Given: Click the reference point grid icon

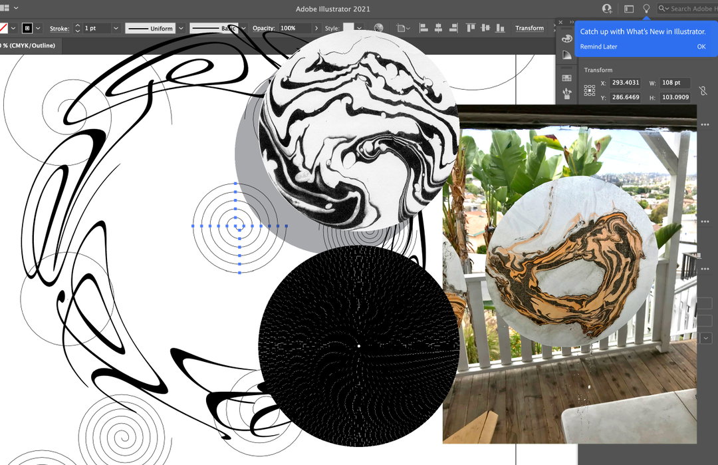Looking at the screenshot, I should tap(589, 90).
